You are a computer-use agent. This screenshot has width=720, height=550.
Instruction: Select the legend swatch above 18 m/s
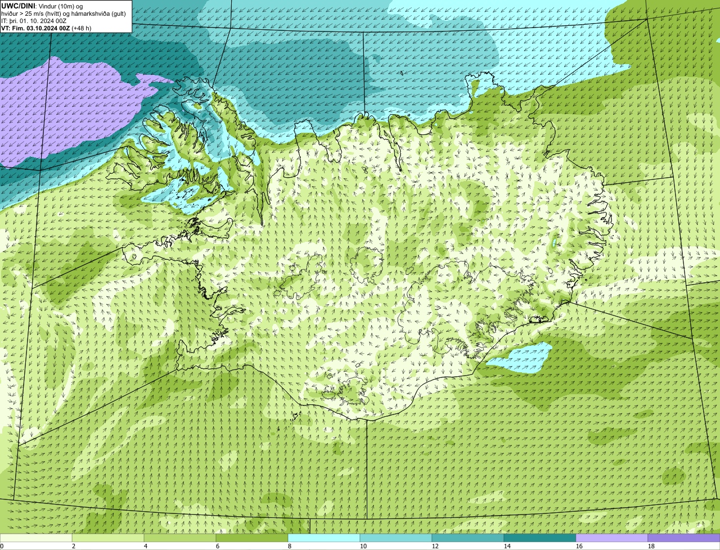[x=684, y=538]
